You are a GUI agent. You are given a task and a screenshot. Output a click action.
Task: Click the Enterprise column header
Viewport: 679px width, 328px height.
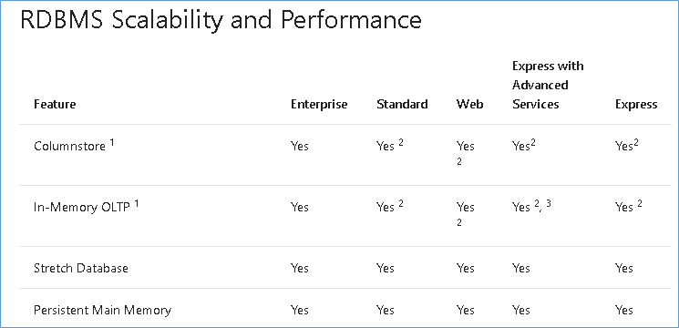pos(319,104)
